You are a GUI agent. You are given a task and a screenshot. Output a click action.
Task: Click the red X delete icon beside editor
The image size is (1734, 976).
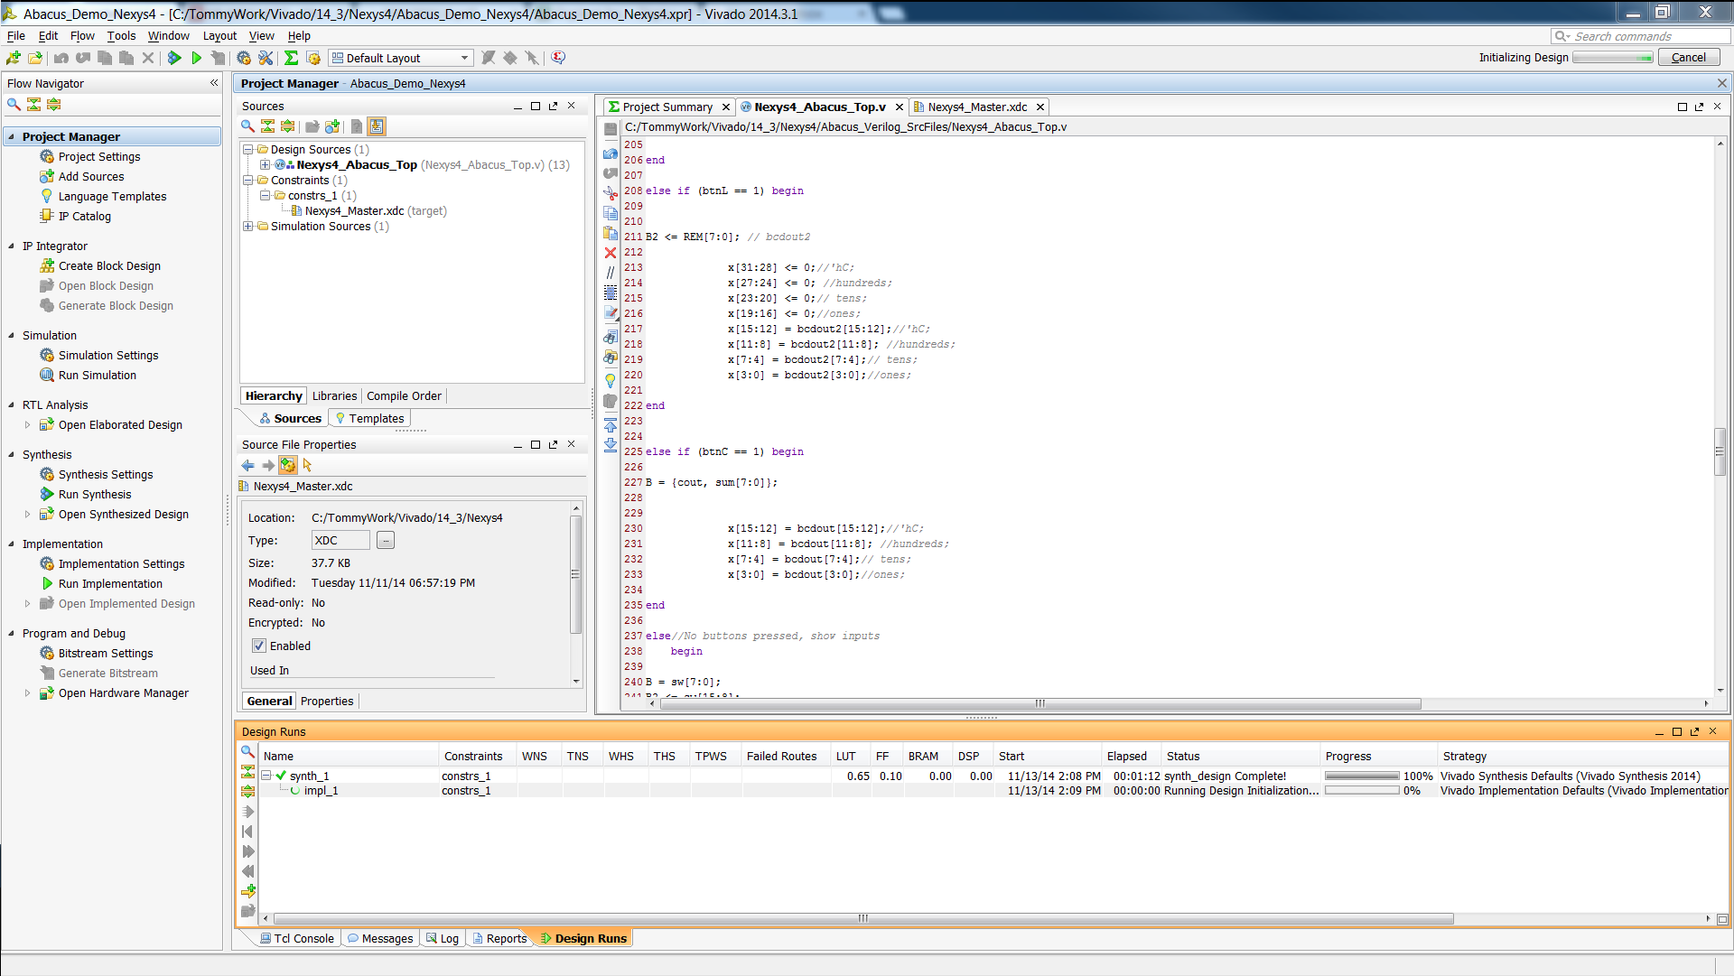point(611,253)
